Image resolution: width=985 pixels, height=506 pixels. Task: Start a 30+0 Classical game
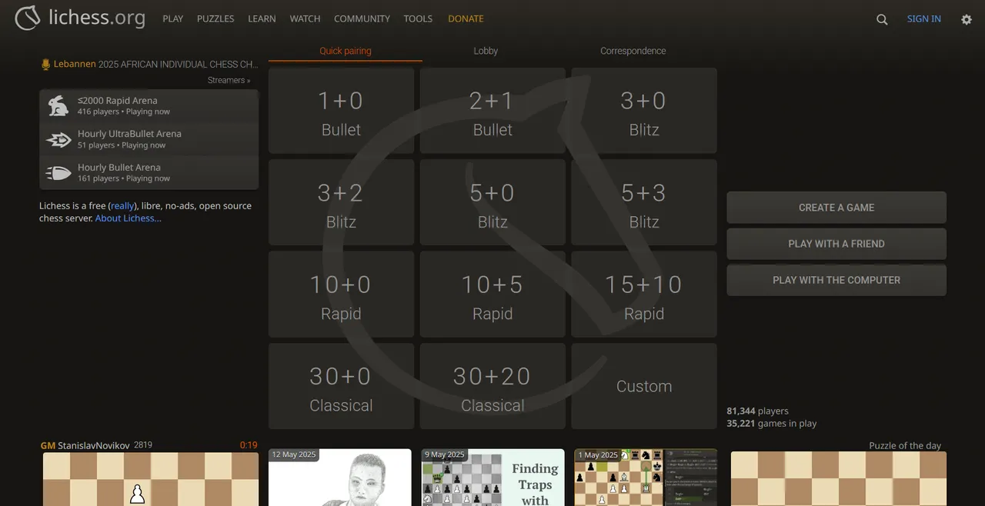tap(341, 386)
